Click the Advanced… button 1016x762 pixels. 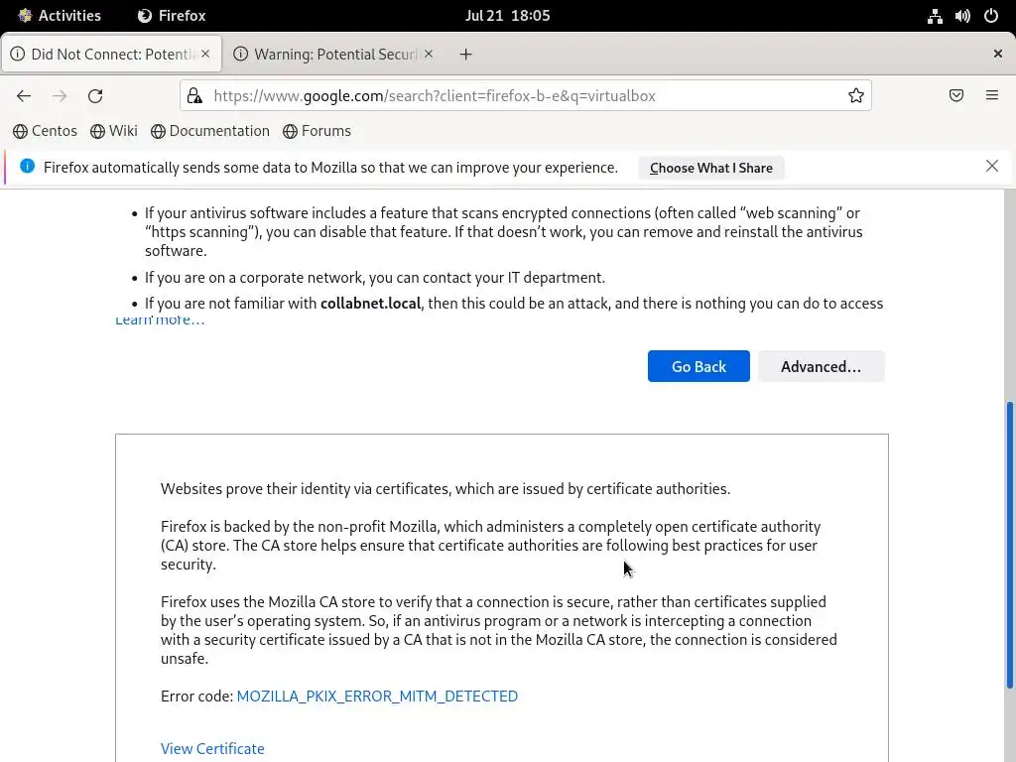821,366
